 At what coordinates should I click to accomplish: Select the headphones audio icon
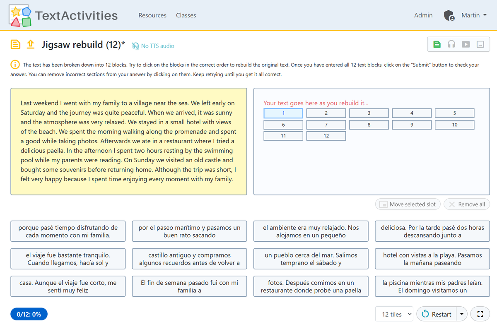451,44
